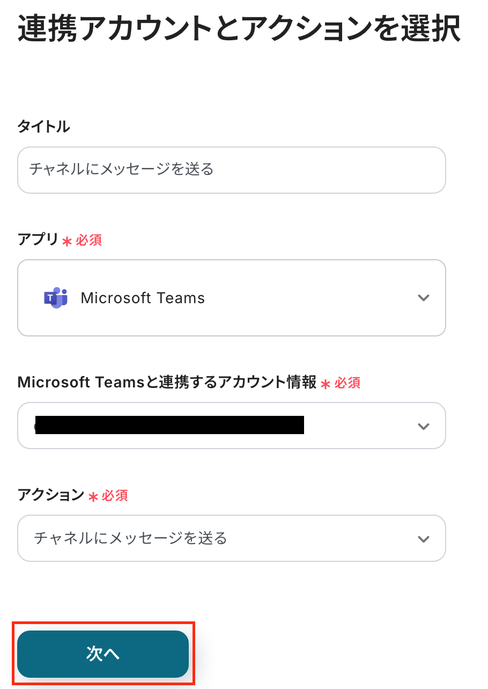This screenshot has height=689, width=488.
Task: Open the チャネルにメッセージを送る action dropdown
Action: (215, 538)
